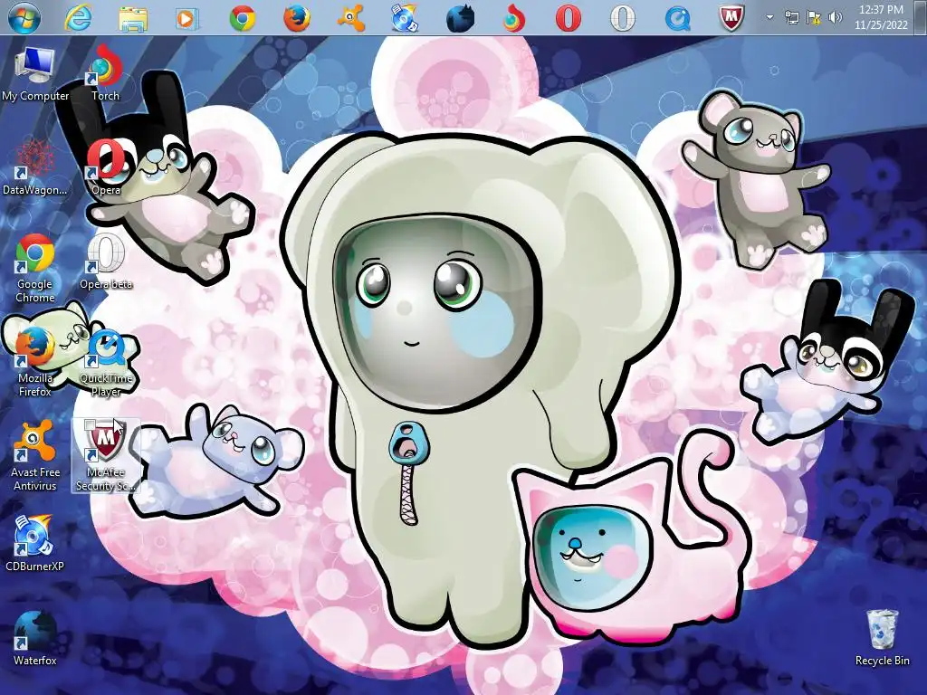Select the Opera beta desktop shortcut
The width and height of the screenshot is (927, 695).
tap(106, 262)
